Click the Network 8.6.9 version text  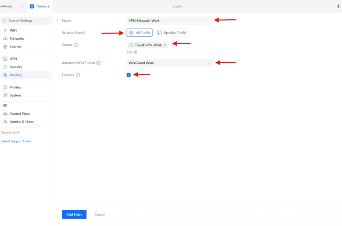coord(10,132)
